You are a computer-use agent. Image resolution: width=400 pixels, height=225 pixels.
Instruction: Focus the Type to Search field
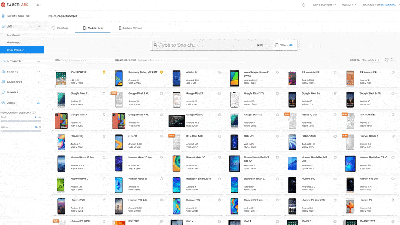point(207,45)
